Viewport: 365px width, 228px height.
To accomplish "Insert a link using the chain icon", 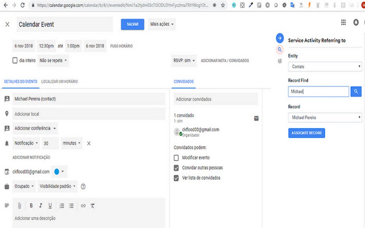I will (x=83, y=205).
